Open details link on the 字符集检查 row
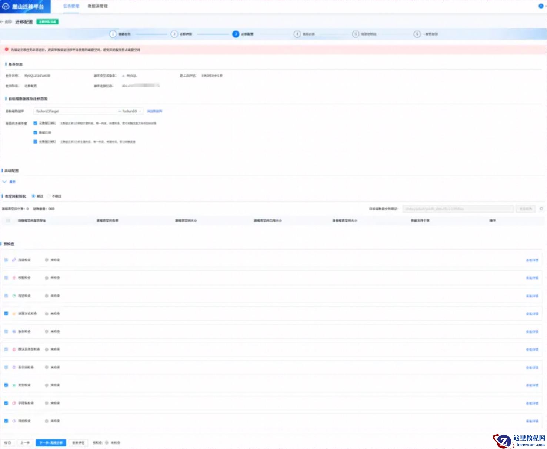Viewport: 547px width, 449px height. tap(532, 404)
